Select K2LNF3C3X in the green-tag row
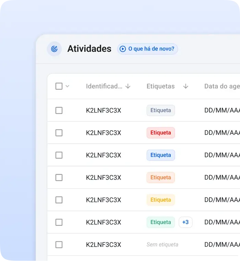The width and height of the screenshot is (240, 261). pos(104,222)
